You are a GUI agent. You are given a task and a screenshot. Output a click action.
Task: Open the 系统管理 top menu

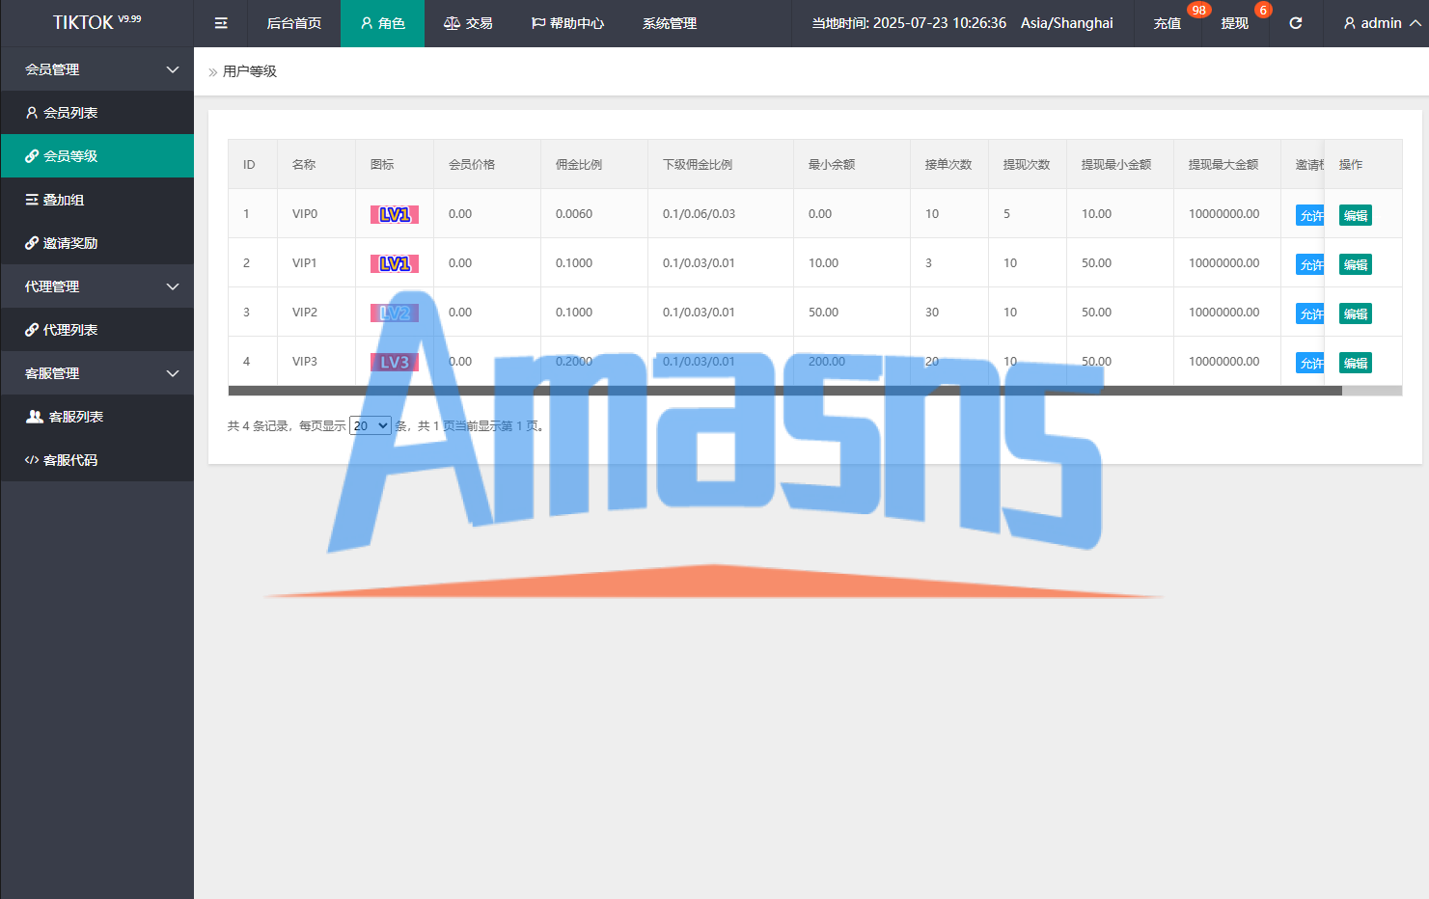[669, 23]
